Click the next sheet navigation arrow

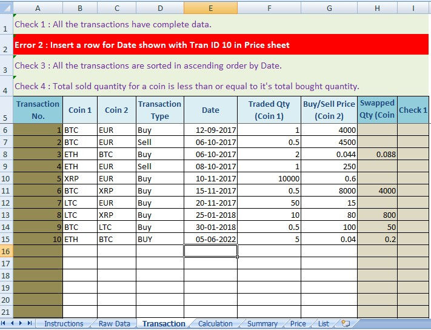click(x=21, y=323)
